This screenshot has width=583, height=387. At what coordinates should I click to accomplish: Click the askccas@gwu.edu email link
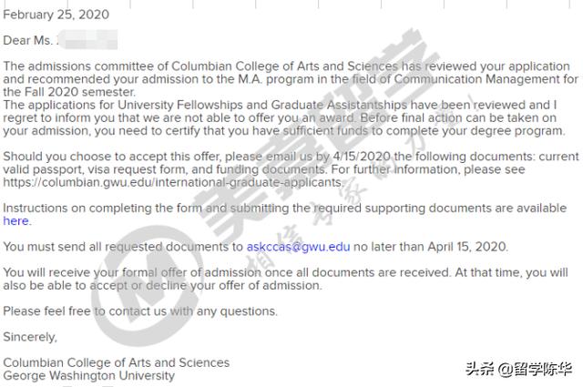tap(298, 247)
